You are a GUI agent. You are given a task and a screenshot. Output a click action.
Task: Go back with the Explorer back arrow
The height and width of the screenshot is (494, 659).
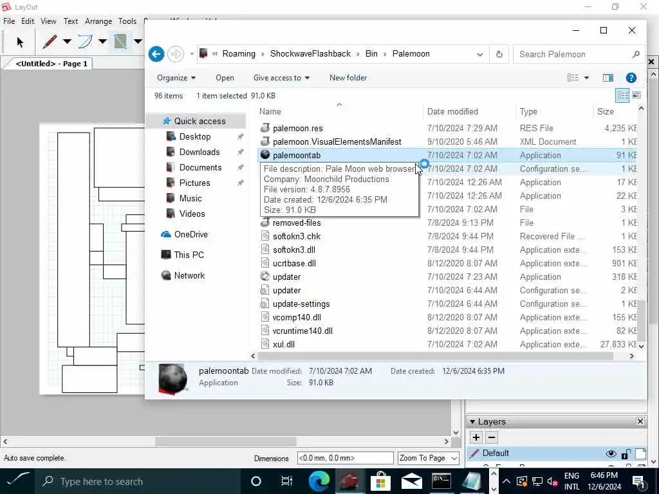pyautogui.click(x=156, y=54)
